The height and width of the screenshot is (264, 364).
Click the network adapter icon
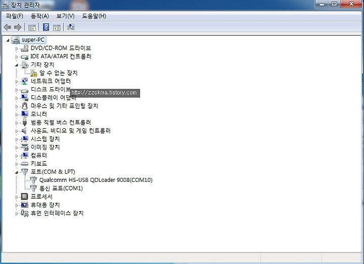[x=25, y=81]
